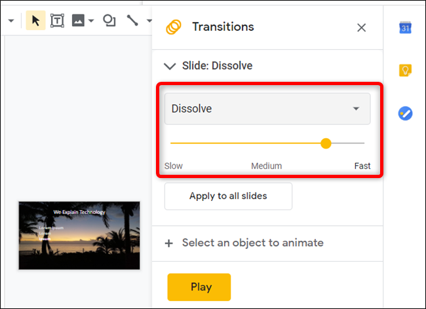The image size is (426, 309).
Task: Expand the image tool dropdown arrow
Action: (x=92, y=21)
